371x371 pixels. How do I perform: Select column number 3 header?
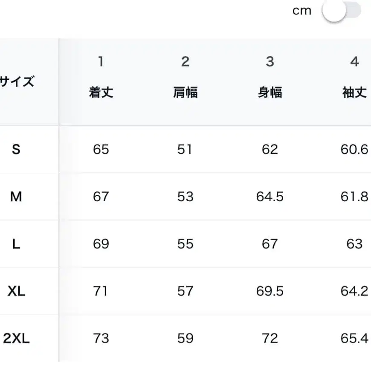coord(270,61)
